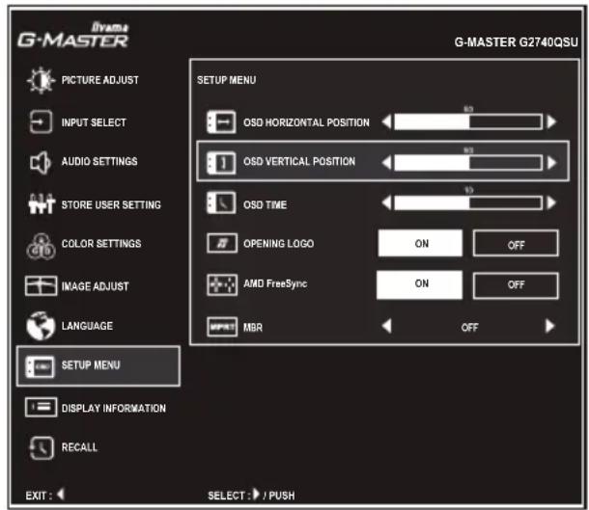589x510 pixels.
Task: Increase OSD Horizontal Position with right arrow
Action: 551,121
